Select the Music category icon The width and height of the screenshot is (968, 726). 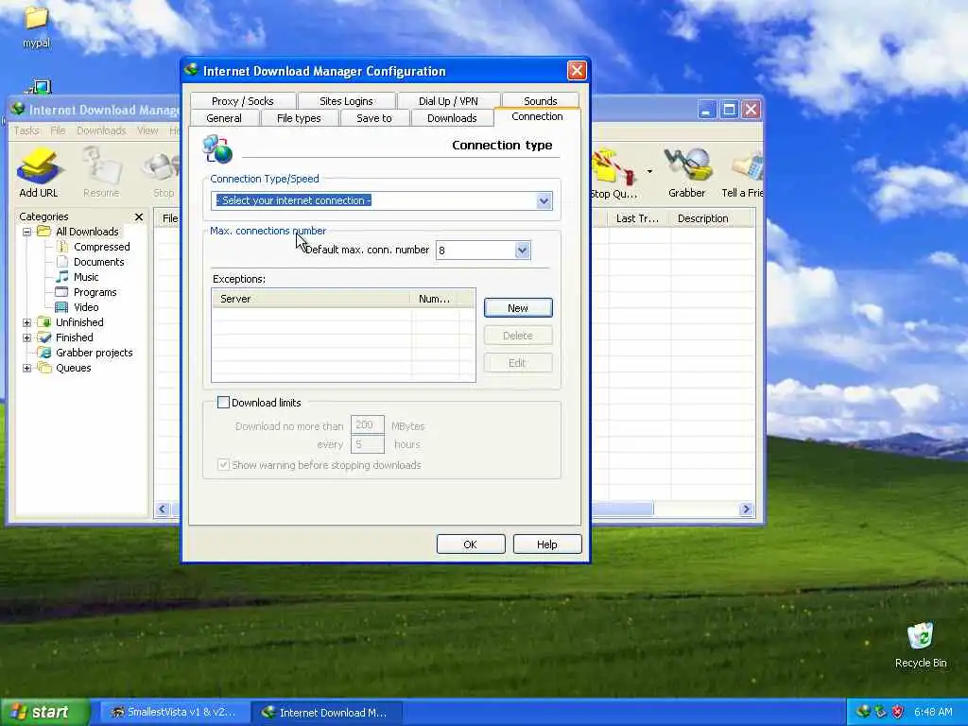[x=62, y=277]
